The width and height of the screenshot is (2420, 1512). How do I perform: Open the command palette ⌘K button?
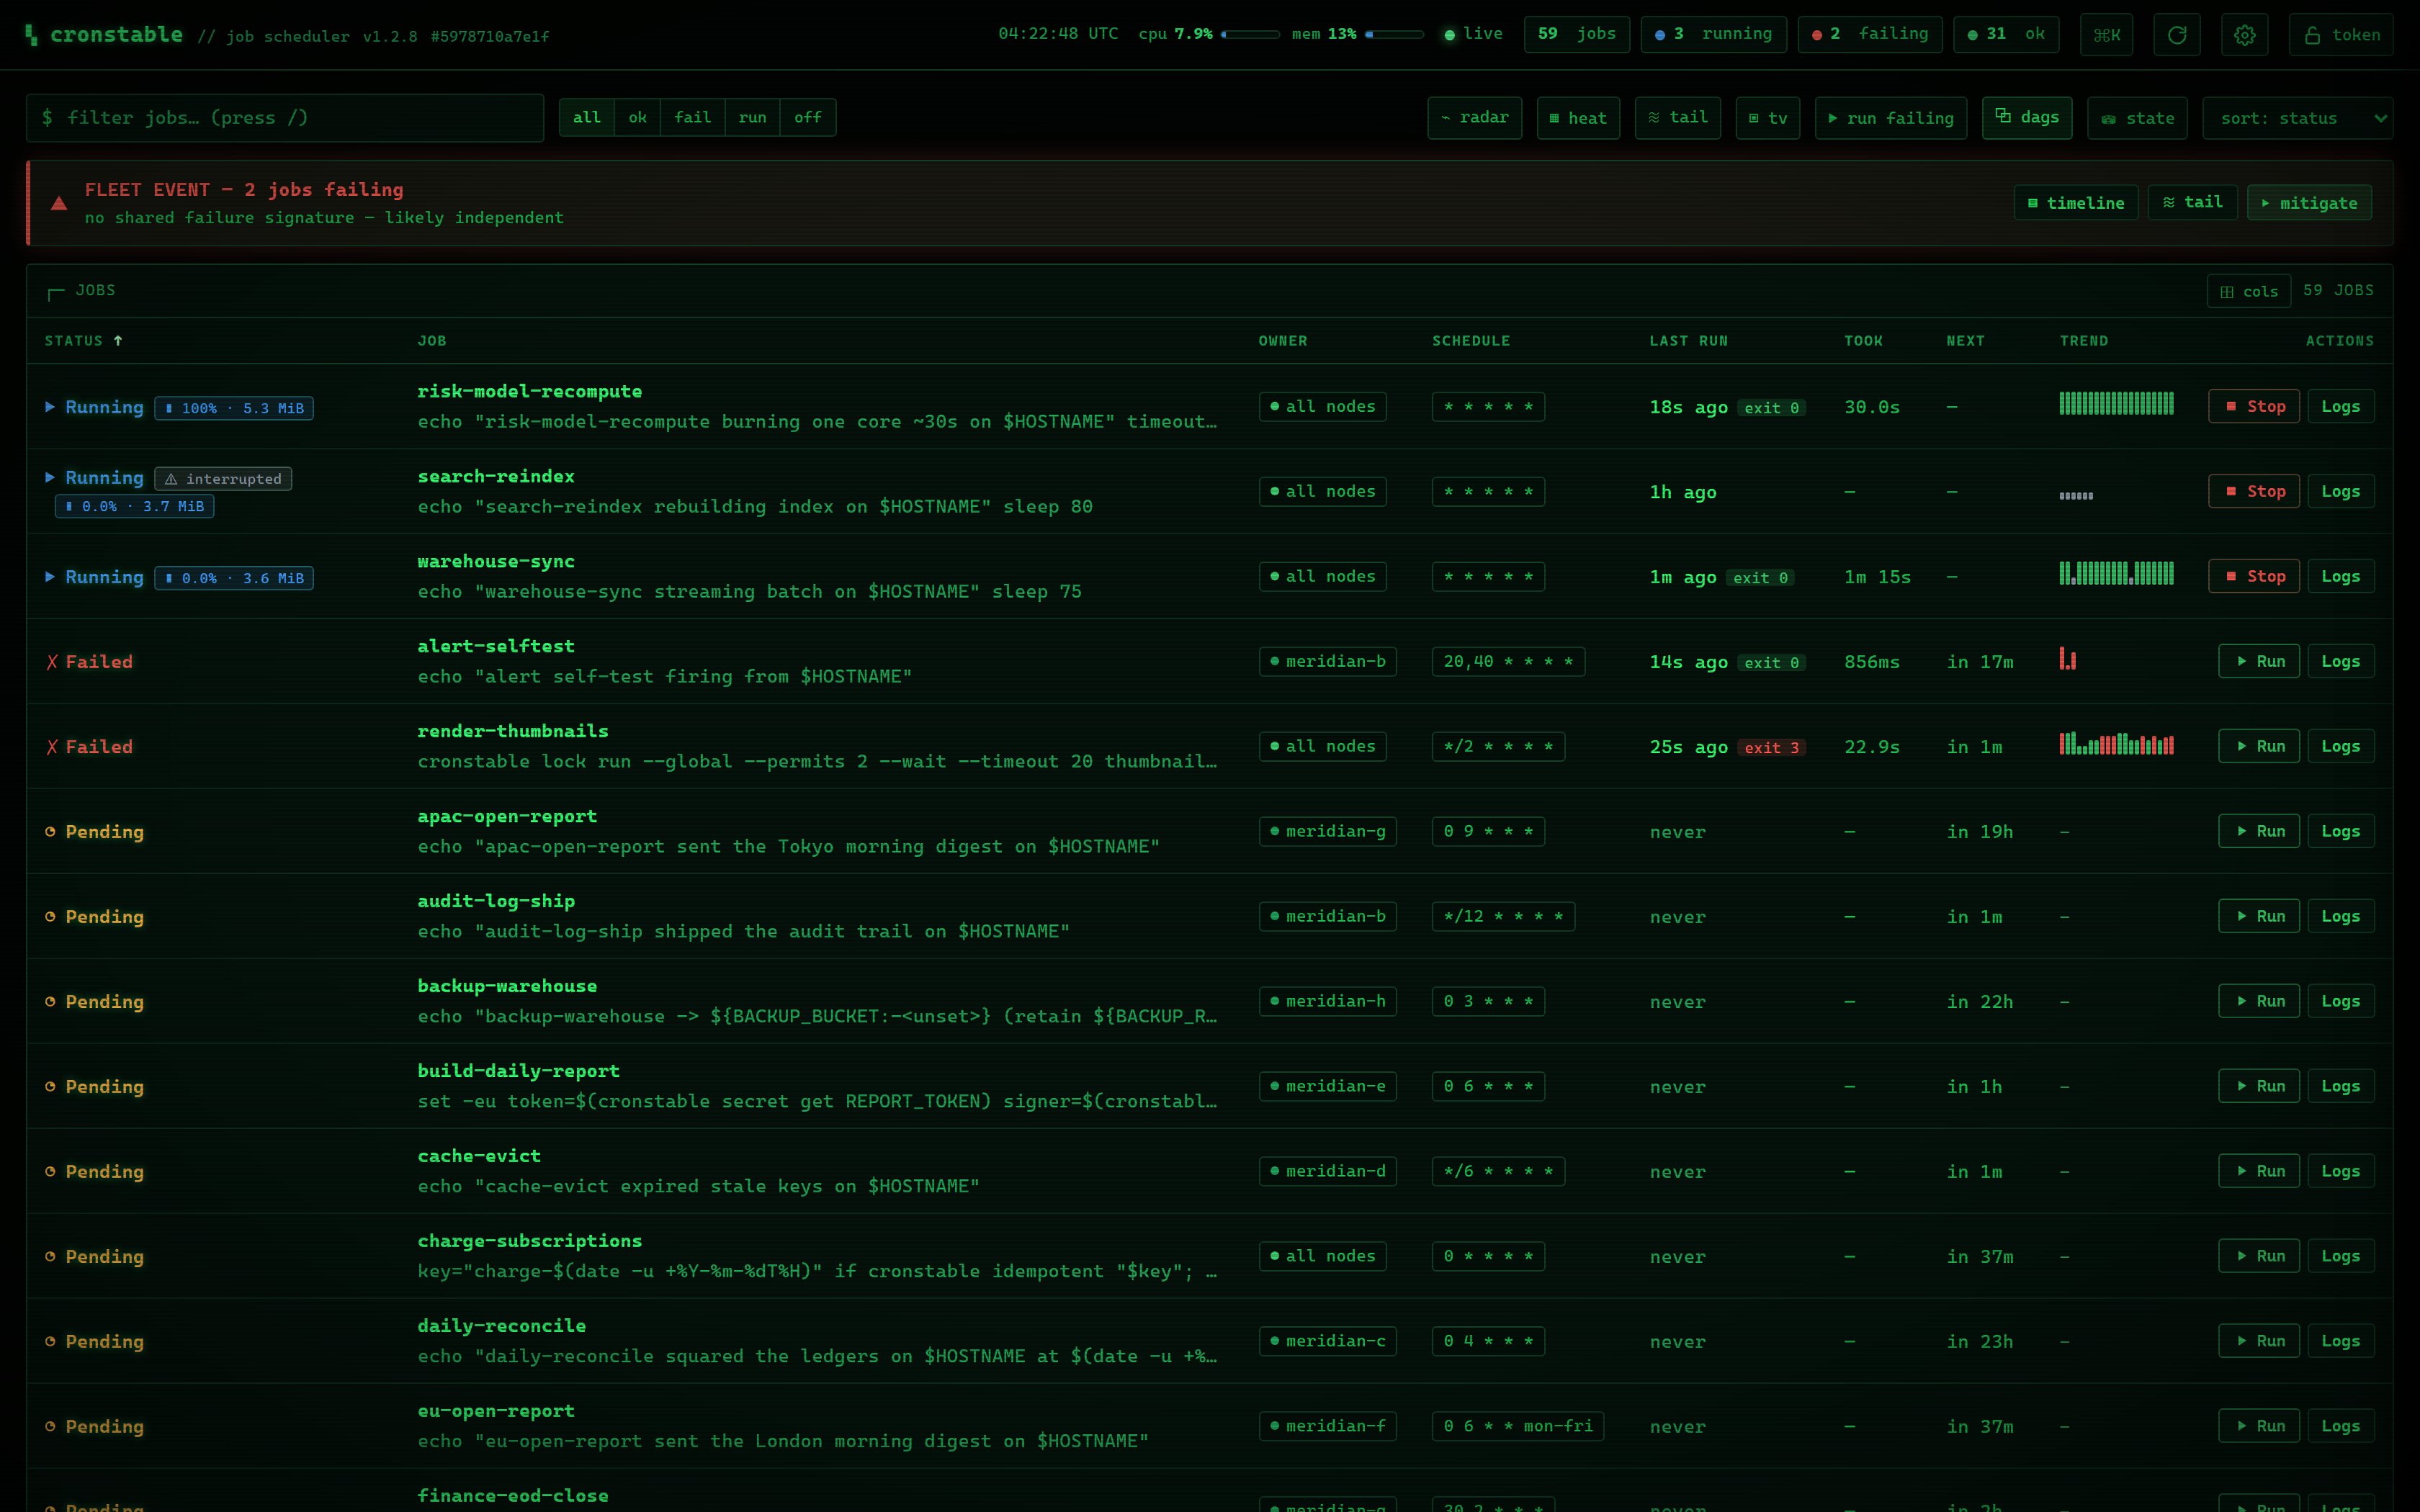[2106, 35]
